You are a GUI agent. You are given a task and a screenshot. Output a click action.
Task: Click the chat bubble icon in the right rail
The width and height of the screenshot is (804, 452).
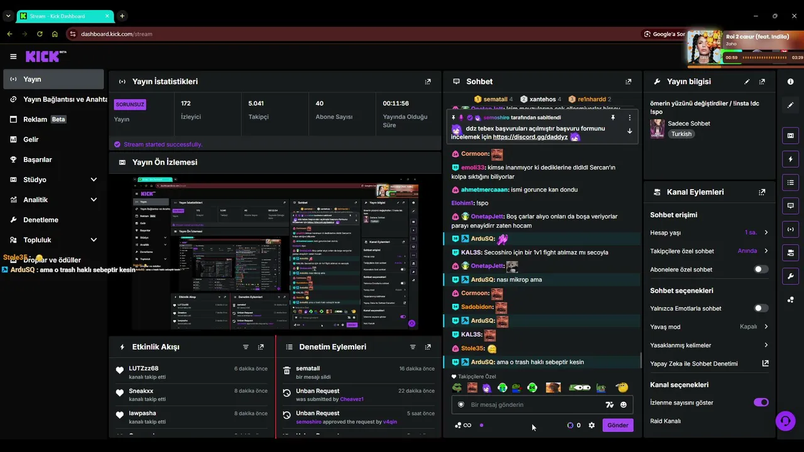click(790, 206)
